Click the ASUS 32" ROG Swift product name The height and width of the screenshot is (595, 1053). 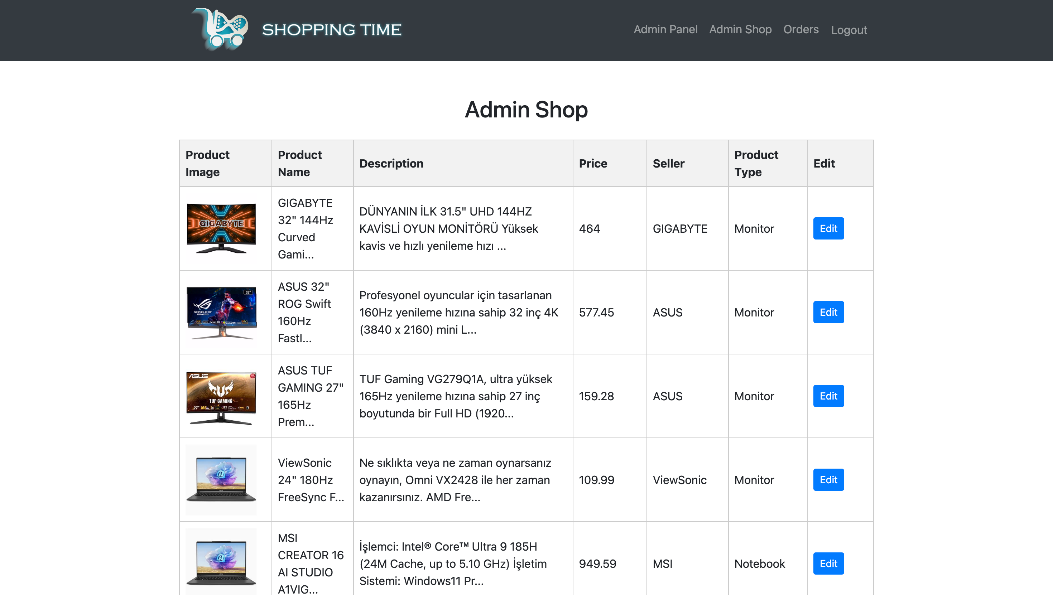(x=304, y=313)
